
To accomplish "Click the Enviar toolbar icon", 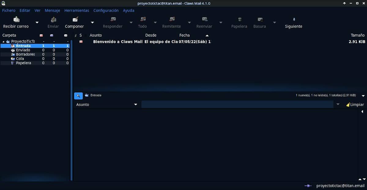I will point(54,19).
